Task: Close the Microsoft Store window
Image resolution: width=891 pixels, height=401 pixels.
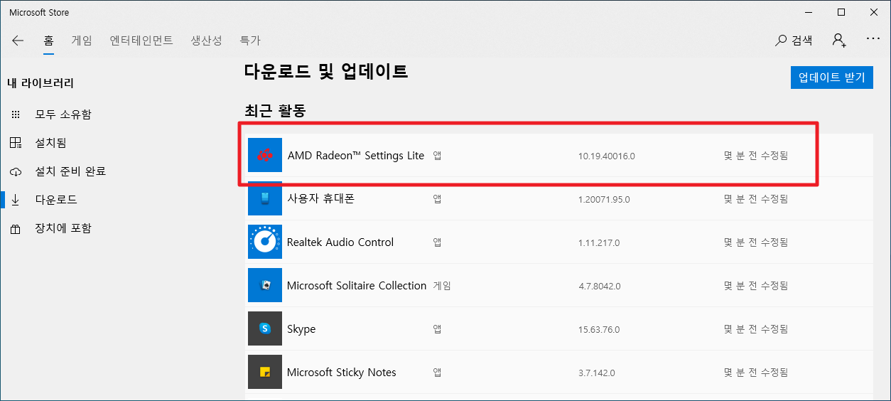Action: click(x=874, y=12)
